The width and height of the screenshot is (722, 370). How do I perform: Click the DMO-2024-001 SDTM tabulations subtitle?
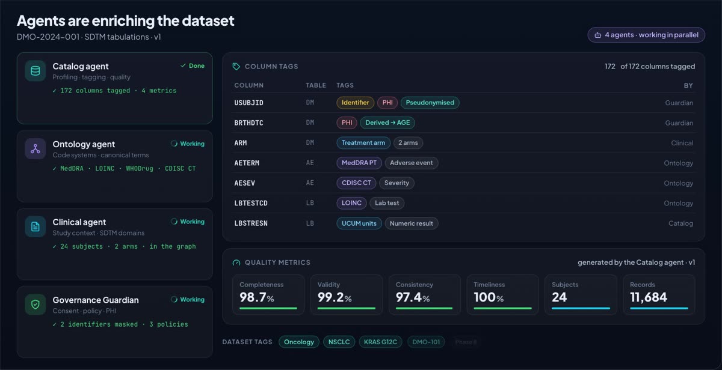pyautogui.click(x=89, y=37)
